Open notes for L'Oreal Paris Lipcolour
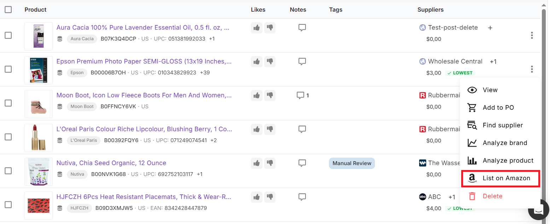550x224 pixels. pyautogui.click(x=302, y=129)
